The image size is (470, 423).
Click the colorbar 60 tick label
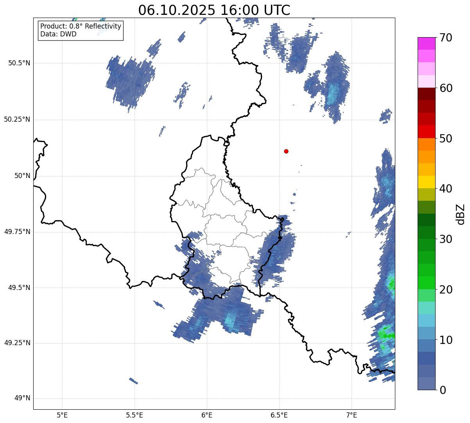click(x=446, y=88)
